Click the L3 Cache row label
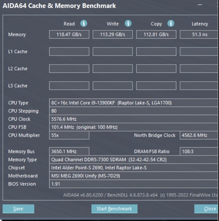Image resolution: width=219 pixels, height=221 pixels. (18, 86)
